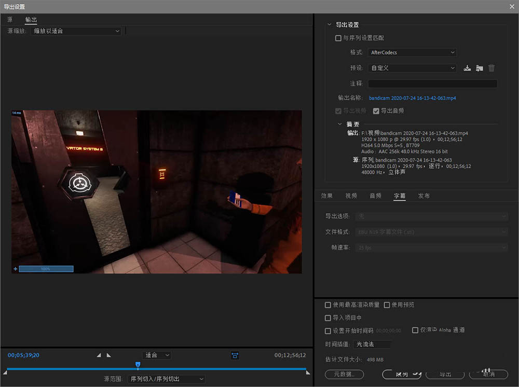The image size is (519, 387).
Task: Click the summary line with H264 5.0 Mbps
Action: coord(390,146)
